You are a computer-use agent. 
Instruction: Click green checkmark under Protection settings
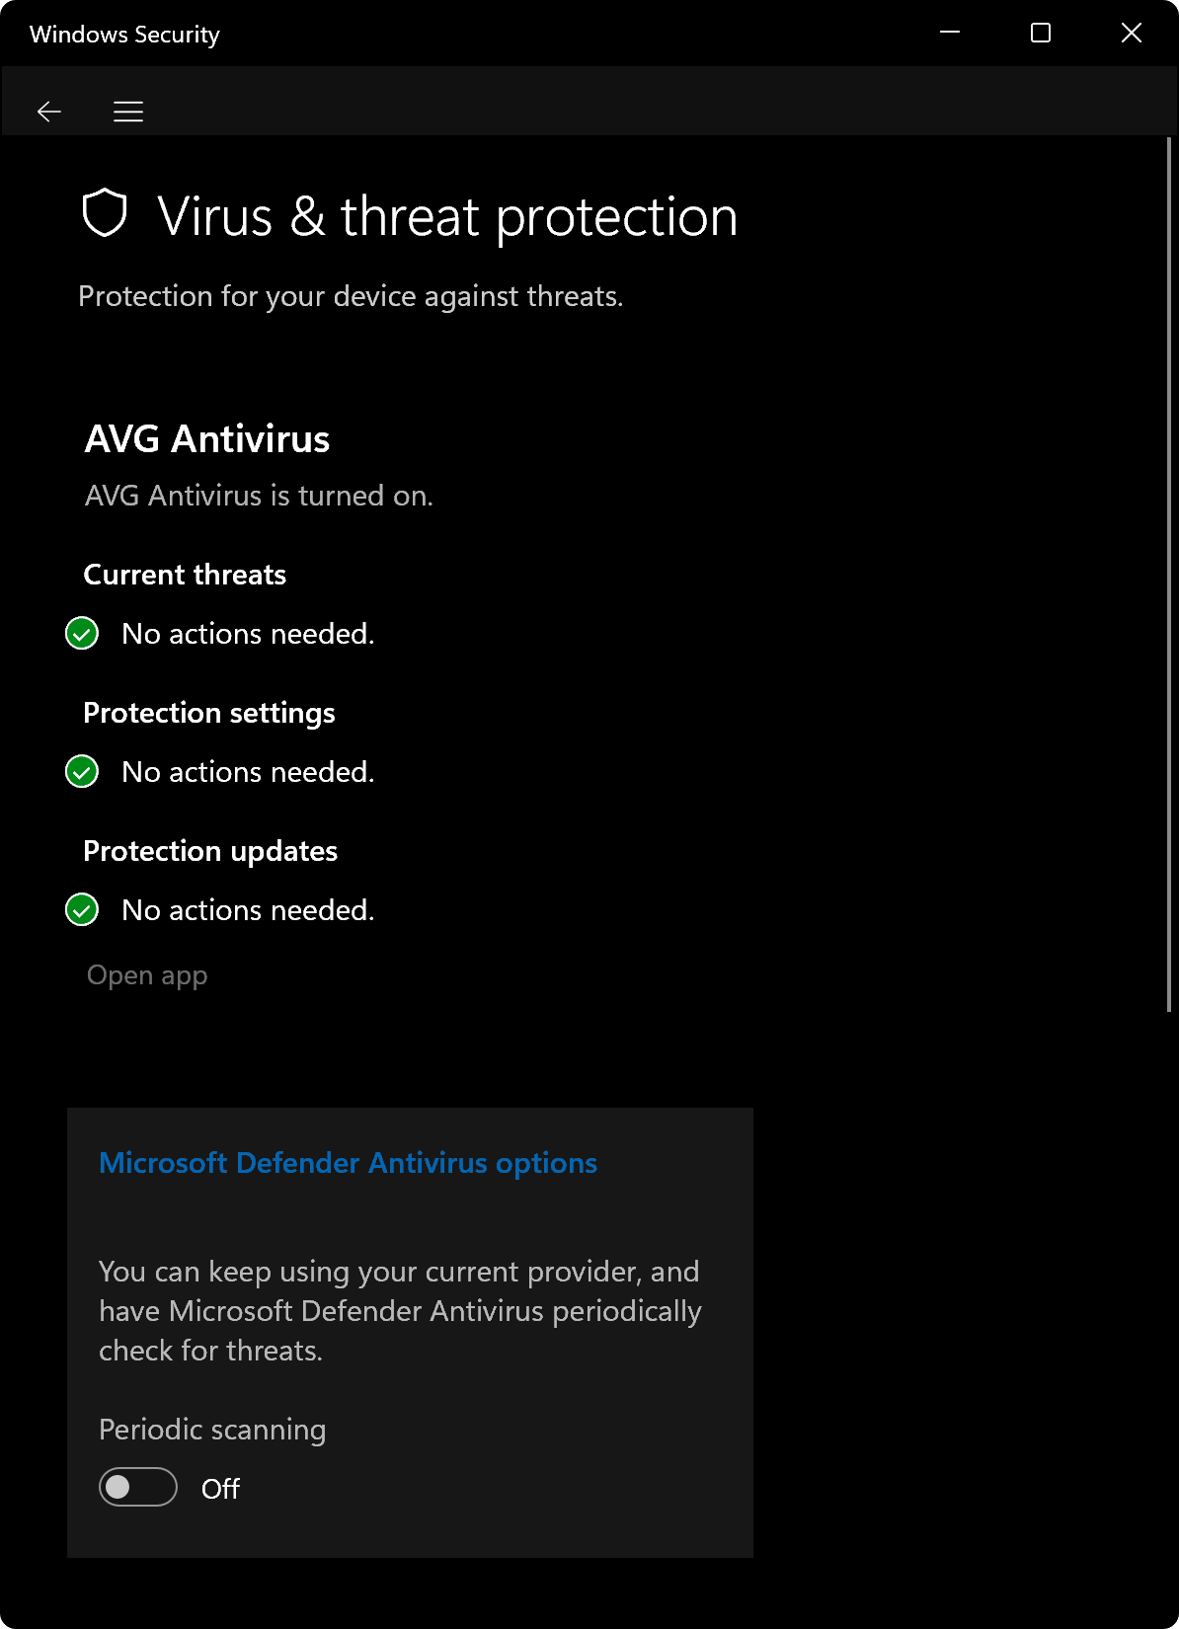82,772
